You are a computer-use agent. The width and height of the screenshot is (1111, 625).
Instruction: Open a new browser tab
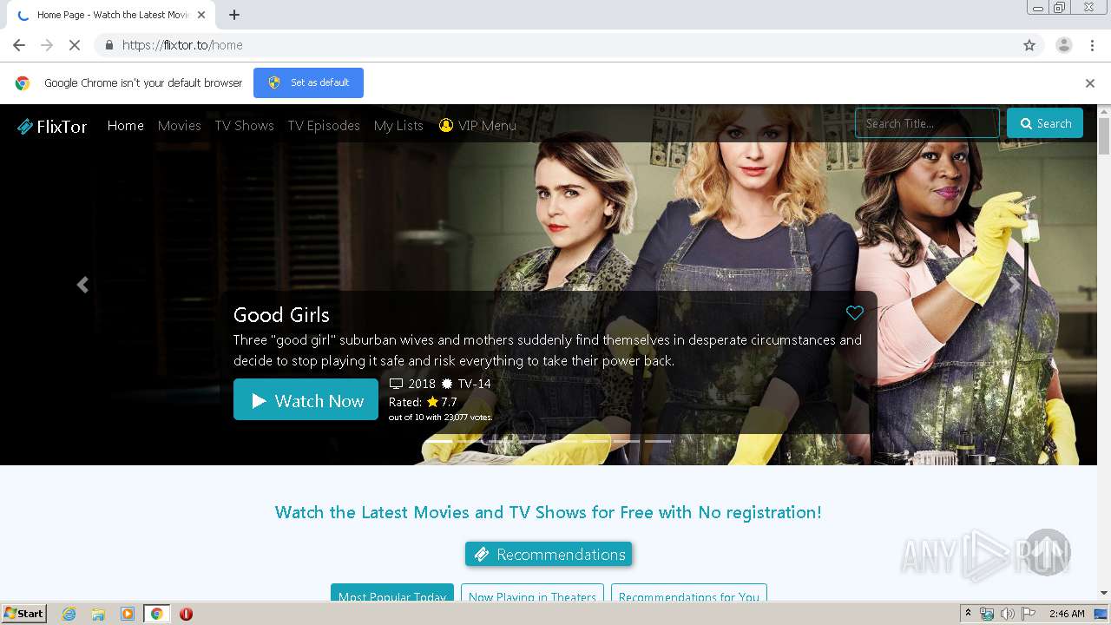pyautogui.click(x=234, y=15)
